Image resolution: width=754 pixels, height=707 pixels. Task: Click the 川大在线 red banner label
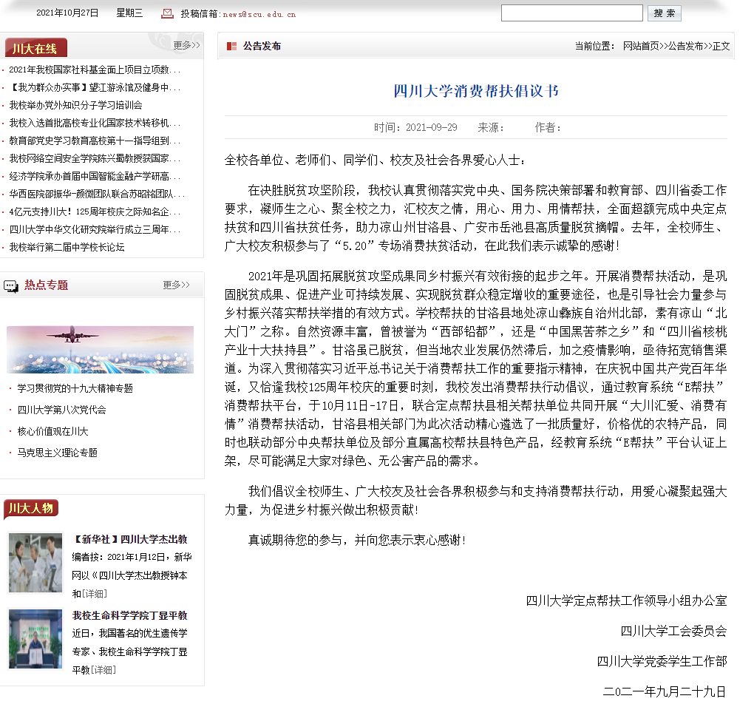35,49
